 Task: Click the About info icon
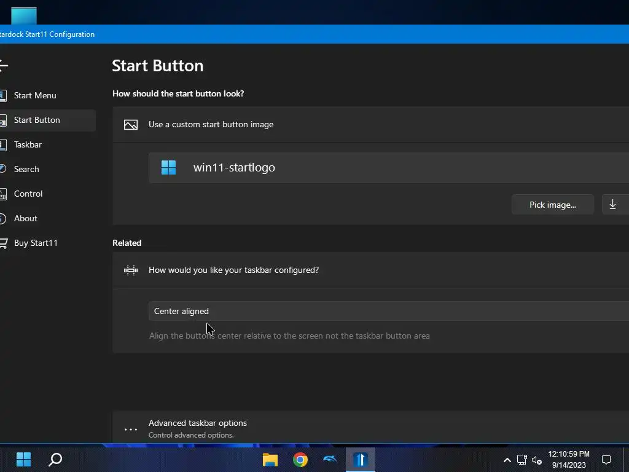[3, 218]
